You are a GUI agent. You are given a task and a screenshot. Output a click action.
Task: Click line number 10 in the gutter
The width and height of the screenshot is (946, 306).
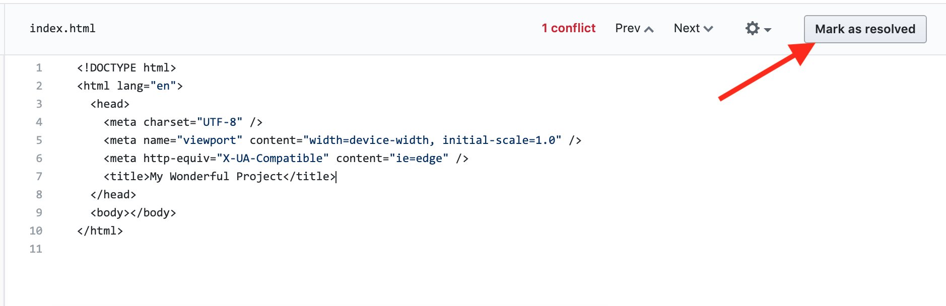pyautogui.click(x=36, y=231)
